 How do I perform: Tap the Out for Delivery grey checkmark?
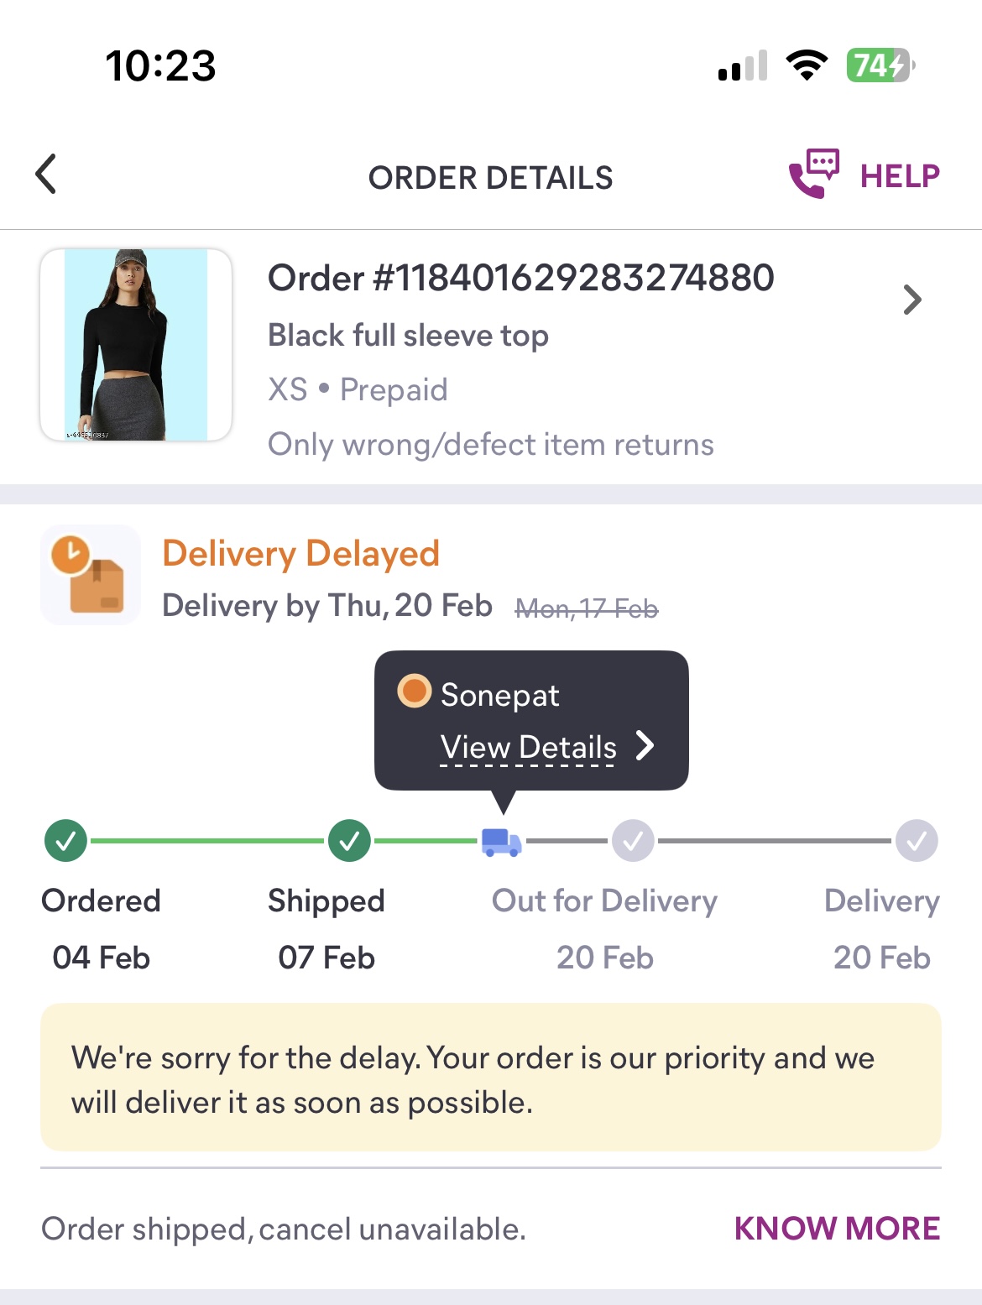[633, 841]
